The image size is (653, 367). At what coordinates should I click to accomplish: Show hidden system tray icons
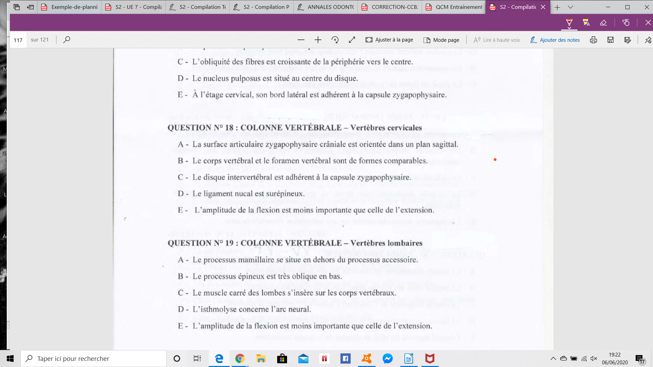(553, 359)
